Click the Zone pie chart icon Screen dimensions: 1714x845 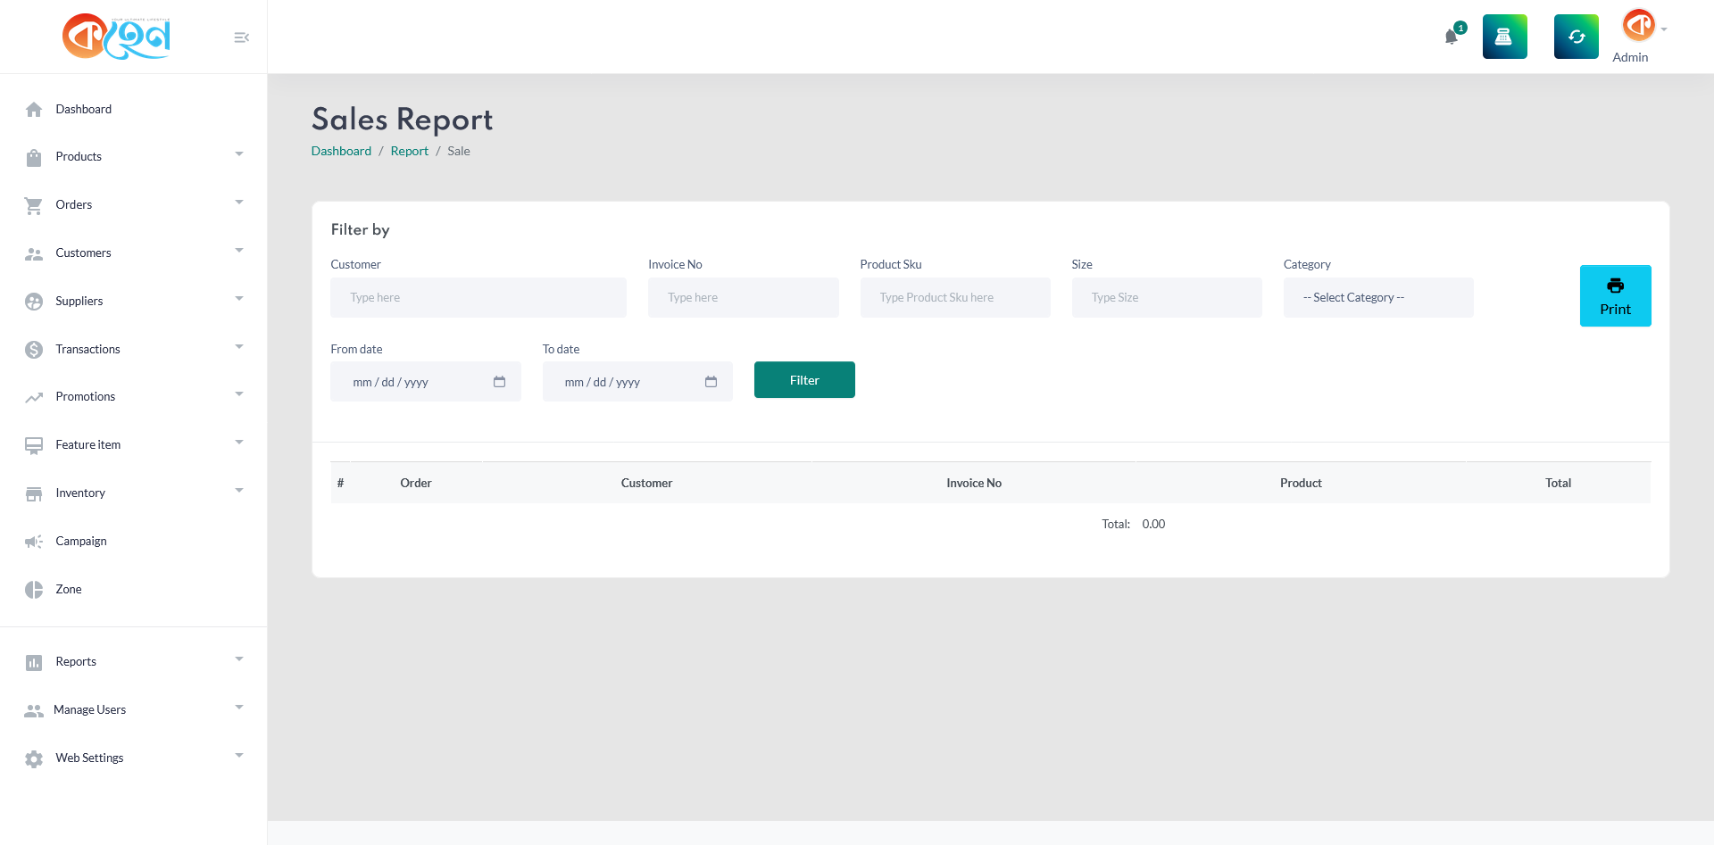[34, 590]
